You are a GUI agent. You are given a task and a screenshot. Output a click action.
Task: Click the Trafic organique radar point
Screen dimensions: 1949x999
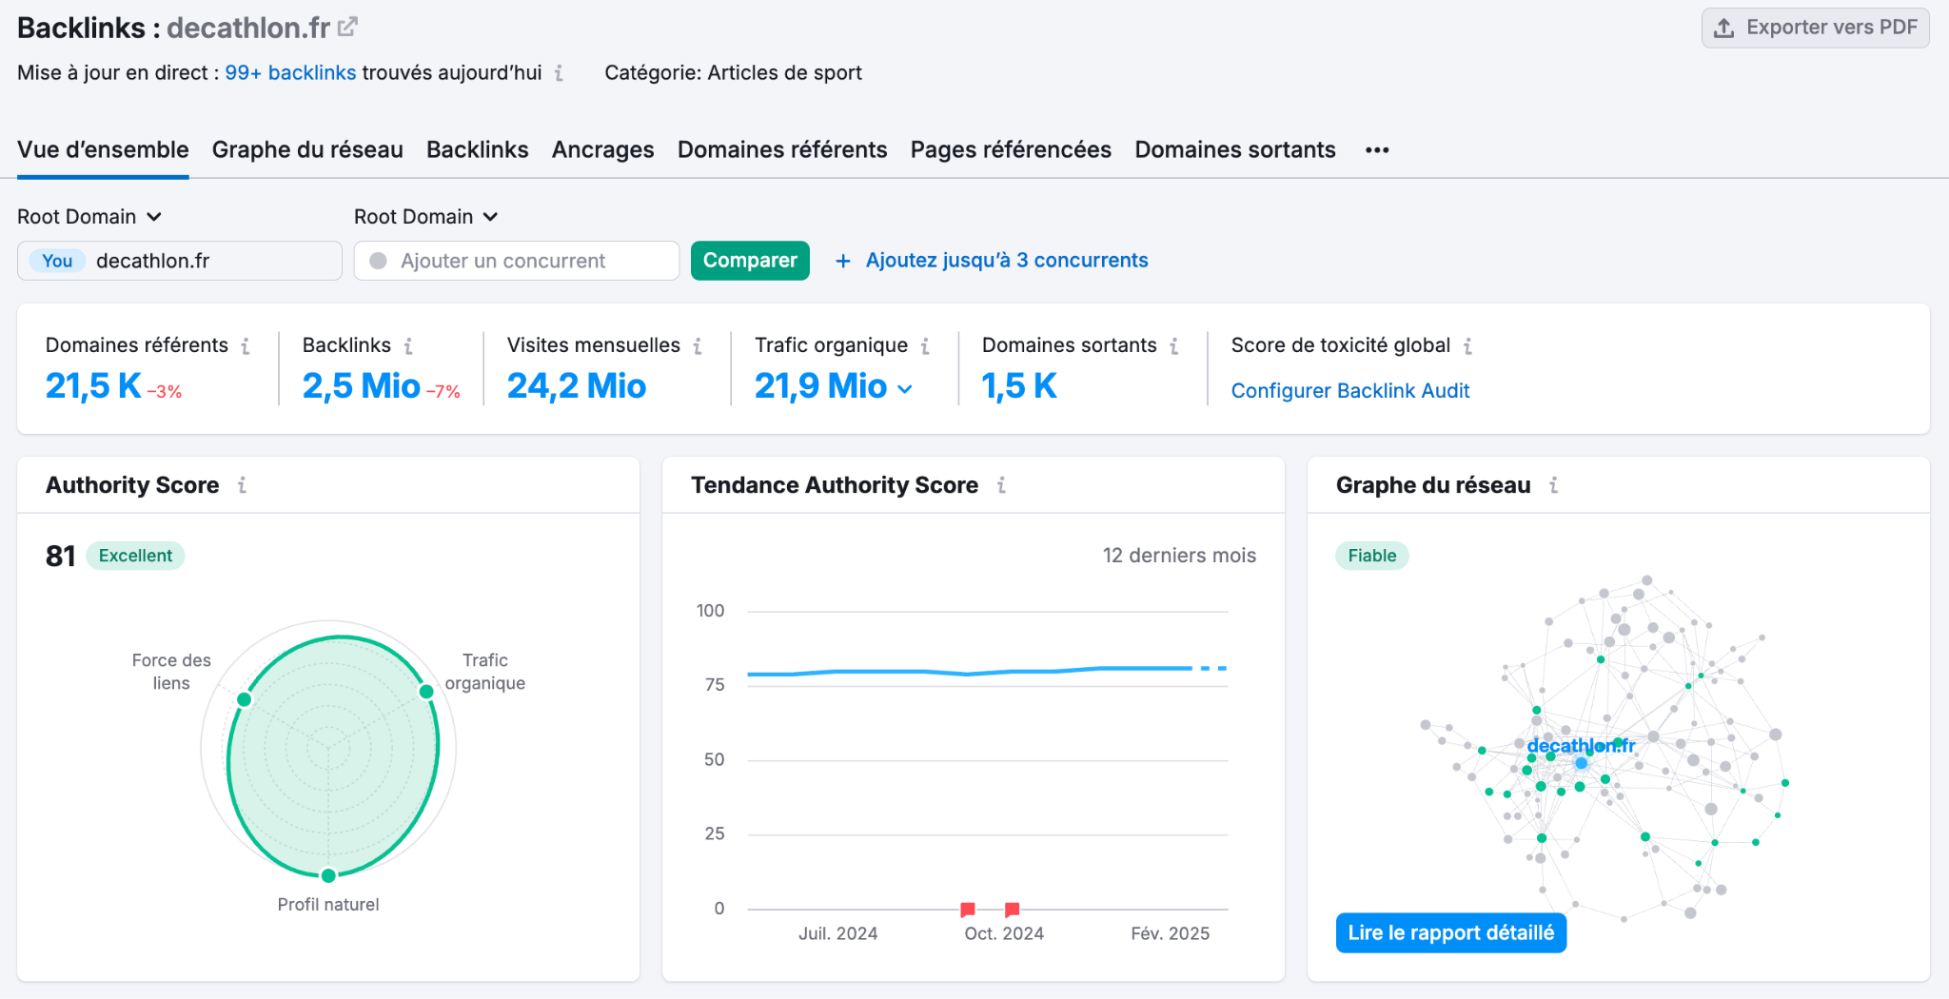coord(426,691)
